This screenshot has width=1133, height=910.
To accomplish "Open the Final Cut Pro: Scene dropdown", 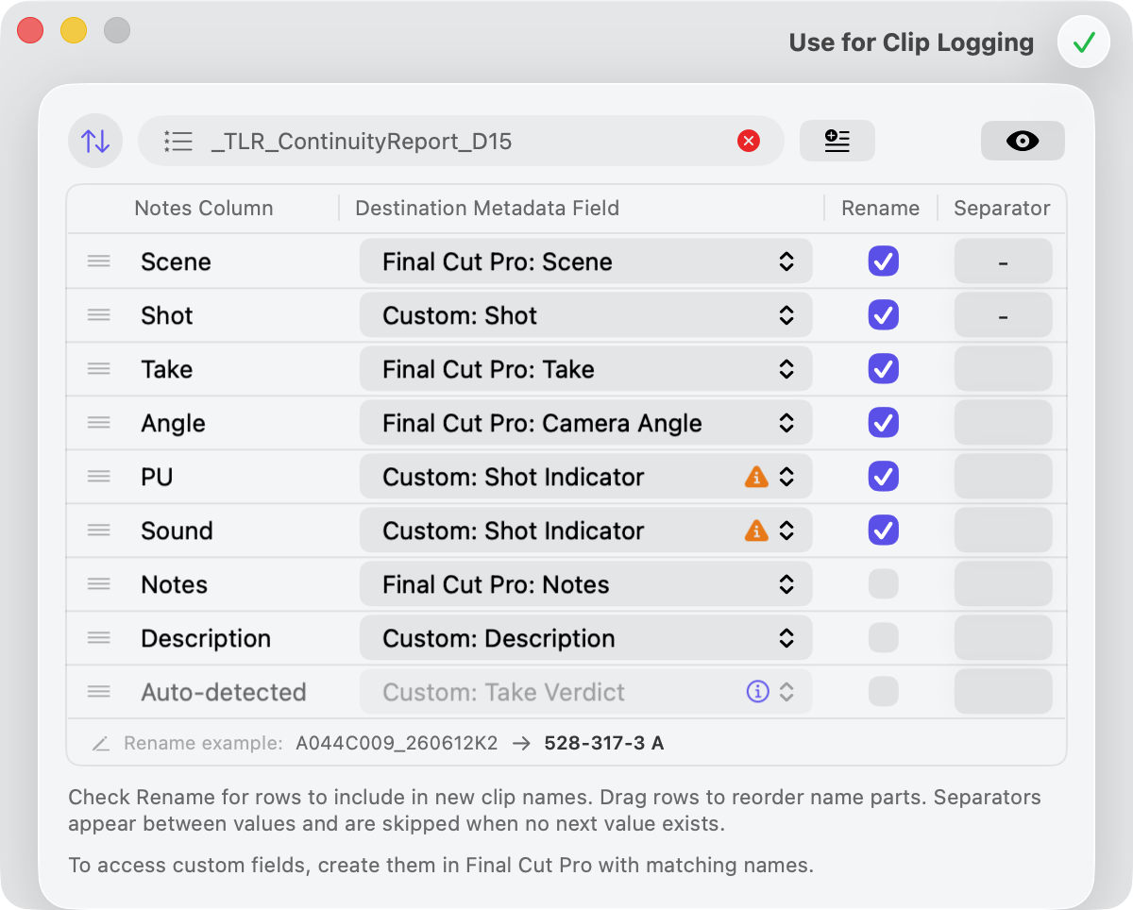I will point(585,261).
